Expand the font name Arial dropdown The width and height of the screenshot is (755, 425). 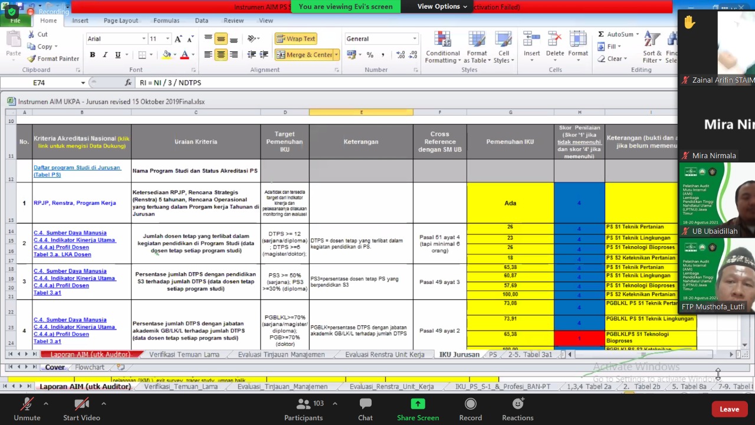click(x=143, y=38)
